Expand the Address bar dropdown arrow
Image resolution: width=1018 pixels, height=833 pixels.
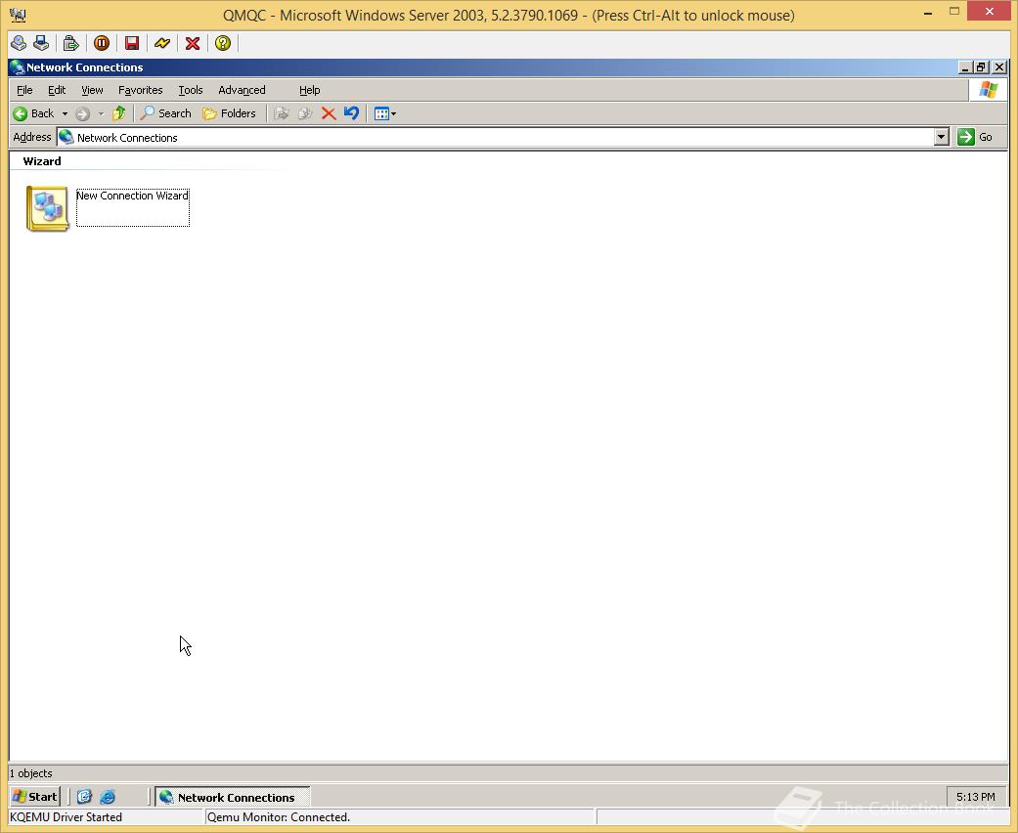click(x=942, y=137)
